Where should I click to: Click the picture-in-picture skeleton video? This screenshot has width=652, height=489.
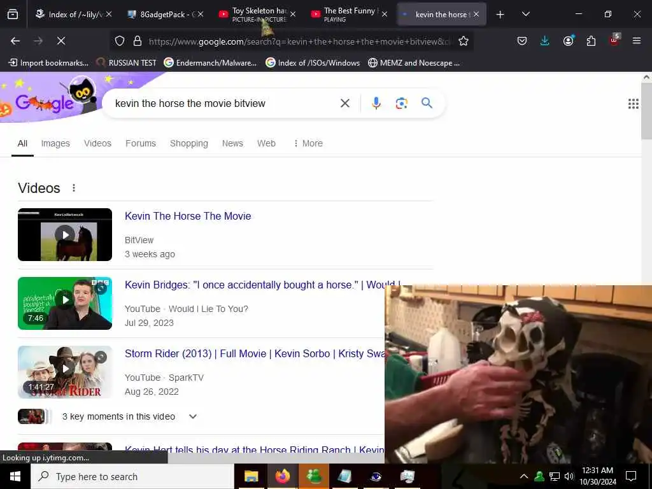(x=518, y=374)
